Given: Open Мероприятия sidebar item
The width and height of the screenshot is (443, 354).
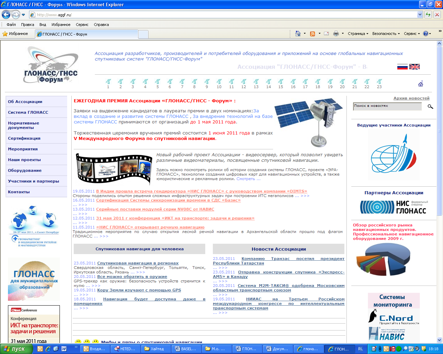Looking at the screenshot, I should (36, 149).
